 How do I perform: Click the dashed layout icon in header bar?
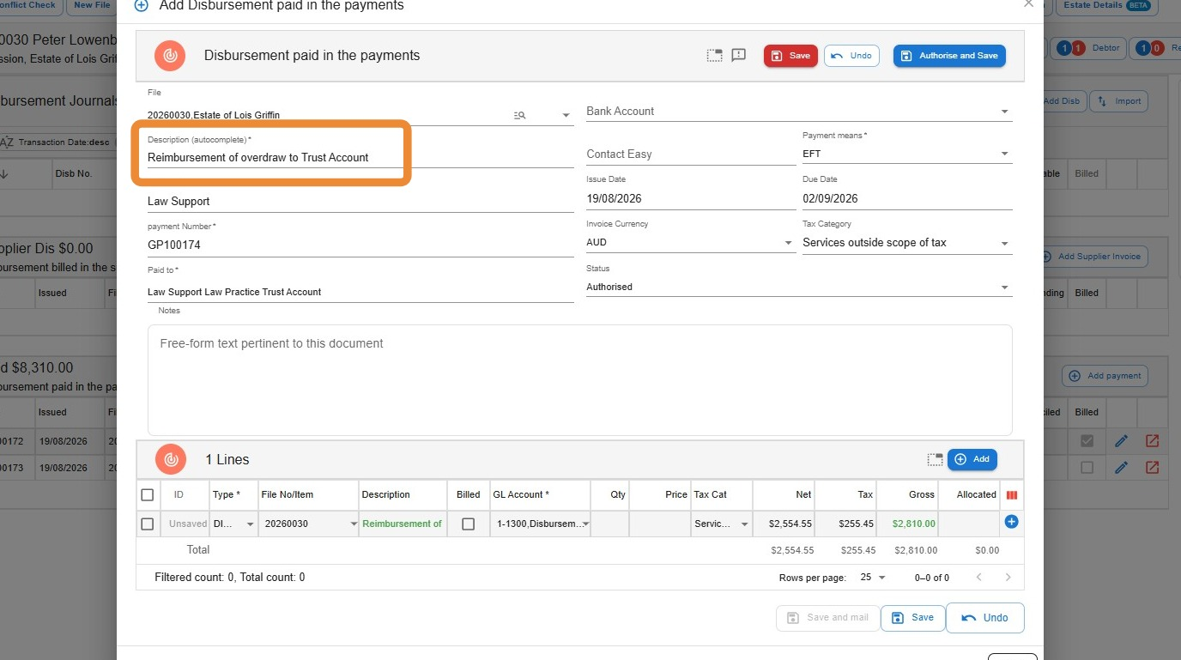[x=715, y=56]
